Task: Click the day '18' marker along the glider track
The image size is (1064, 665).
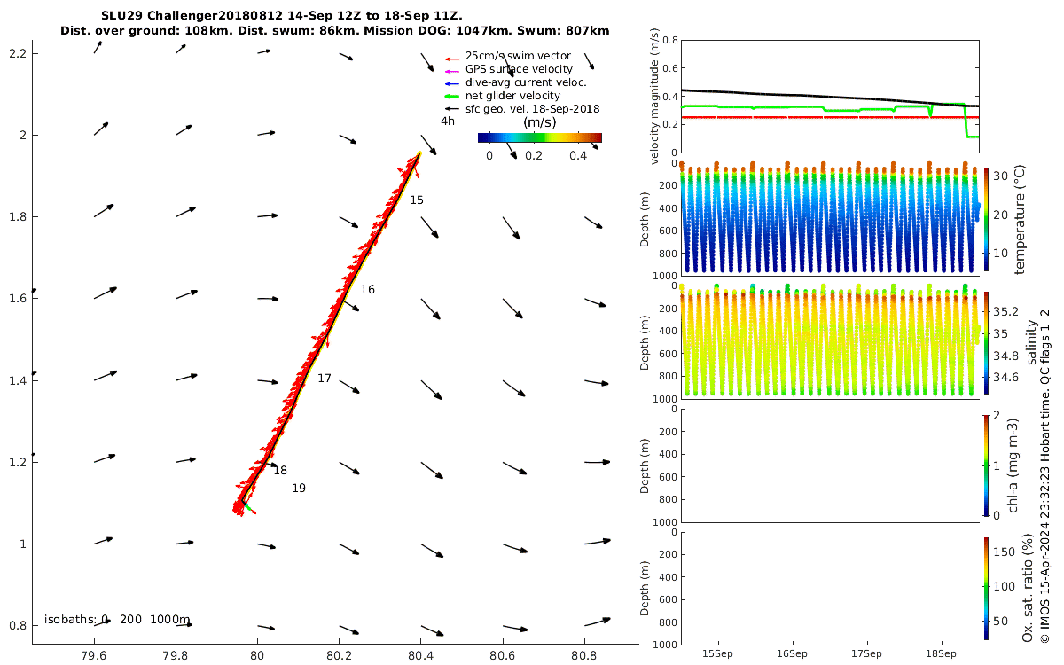Action: tap(280, 471)
